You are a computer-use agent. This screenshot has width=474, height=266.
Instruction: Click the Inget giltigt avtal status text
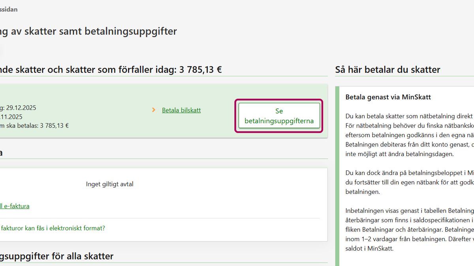(x=109, y=184)
